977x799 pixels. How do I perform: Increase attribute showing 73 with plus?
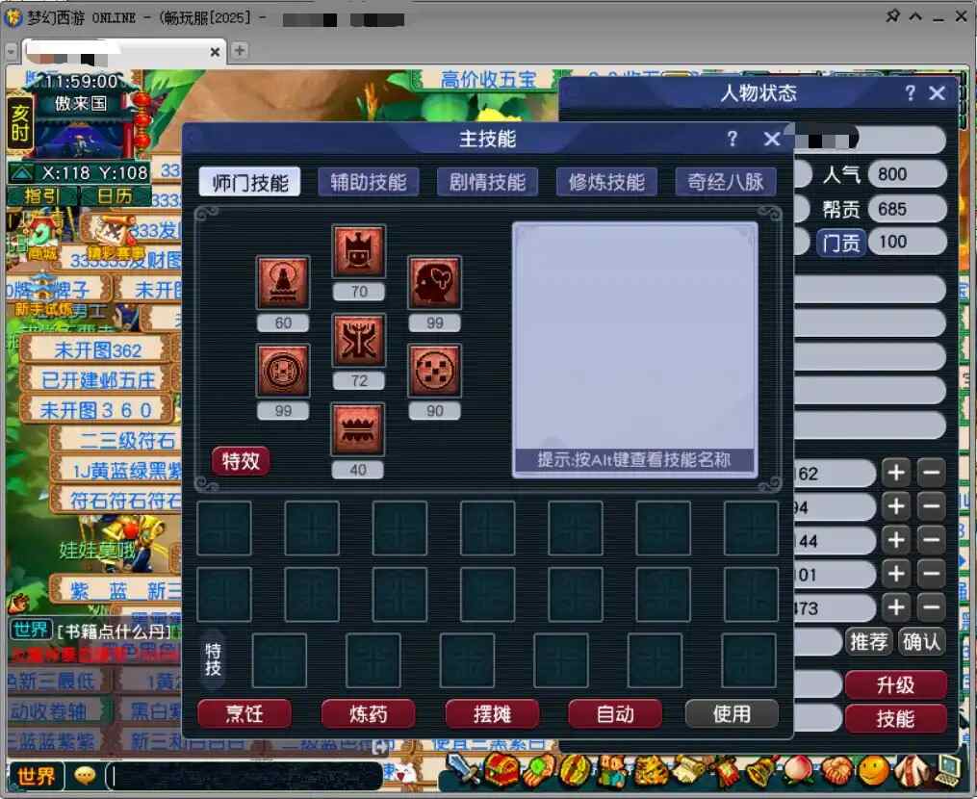click(x=896, y=607)
